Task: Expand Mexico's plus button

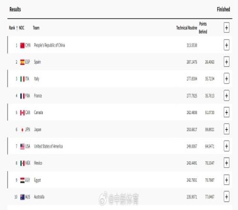Action: pos(227,163)
